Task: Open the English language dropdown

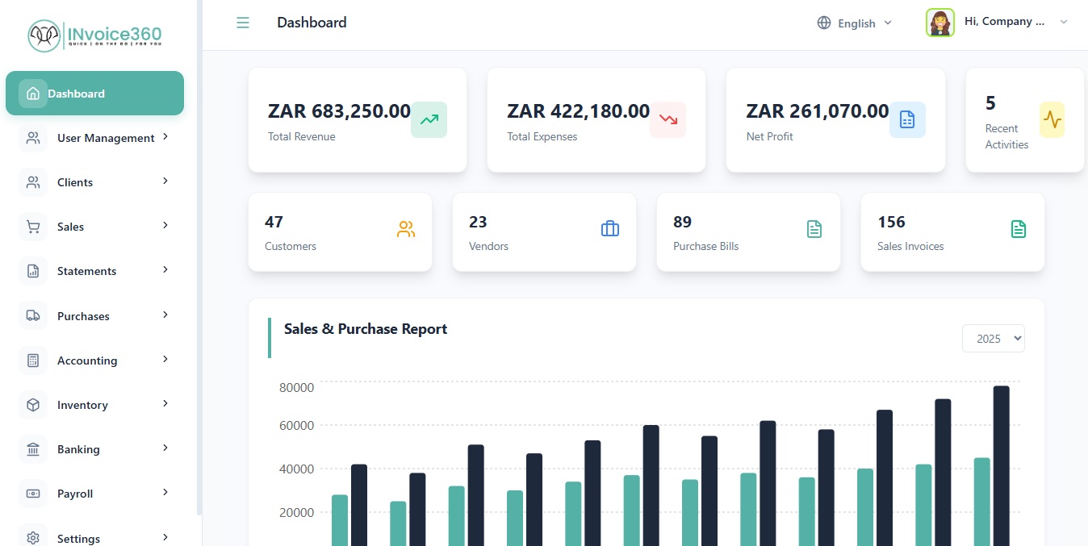Action: click(853, 23)
